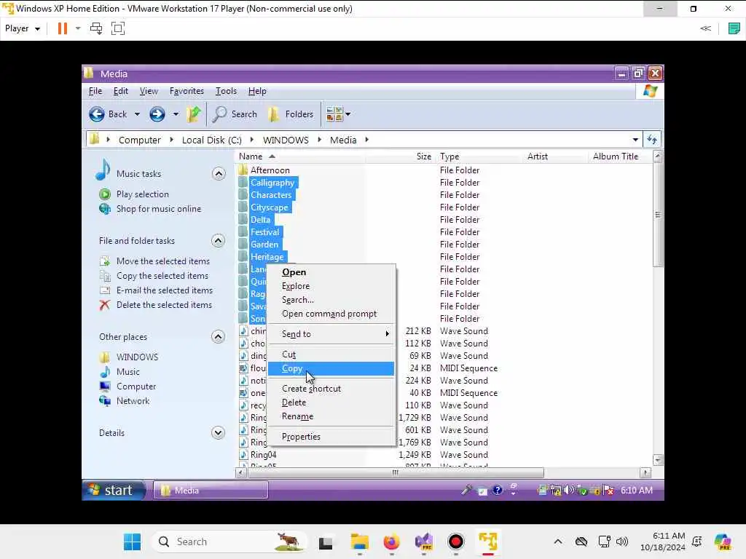
Task: Click E-mail the selected items link
Action: [165, 290]
